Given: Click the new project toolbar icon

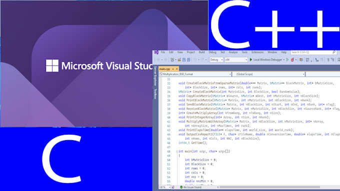Looking at the screenshot, I should [172, 60].
